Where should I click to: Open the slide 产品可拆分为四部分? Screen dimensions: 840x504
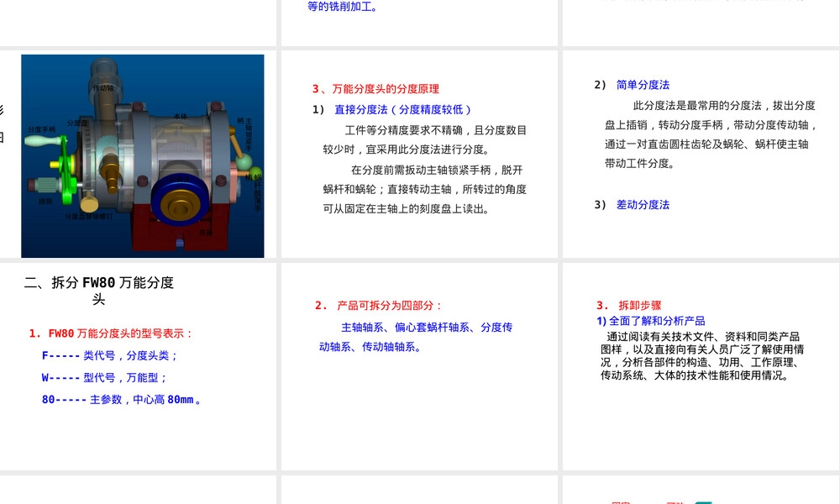[x=419, y=366]
